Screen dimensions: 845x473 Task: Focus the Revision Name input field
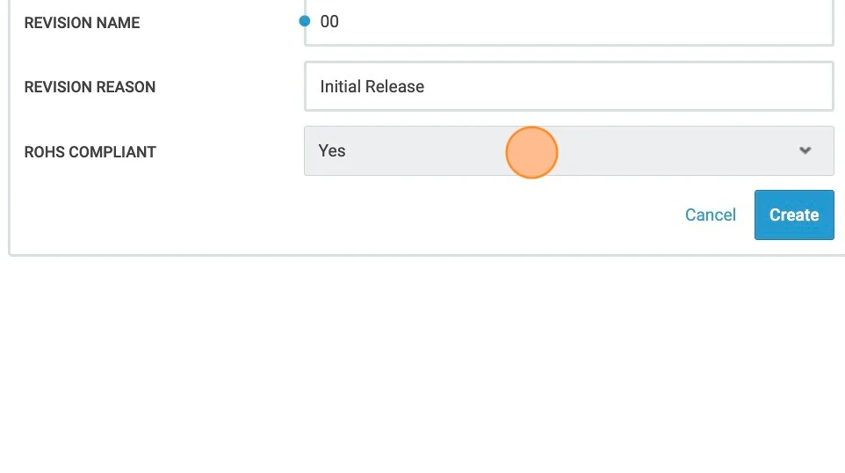tap(568, 23)
